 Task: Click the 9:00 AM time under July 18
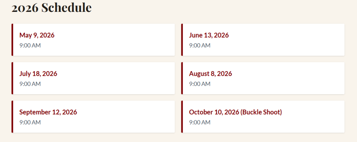pyautogui.click(x=30, y=84)
